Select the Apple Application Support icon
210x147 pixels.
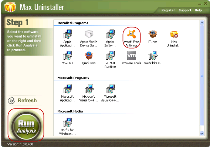68,34
